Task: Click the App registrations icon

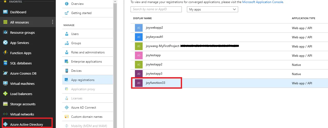Action: (x=67, y=80)
